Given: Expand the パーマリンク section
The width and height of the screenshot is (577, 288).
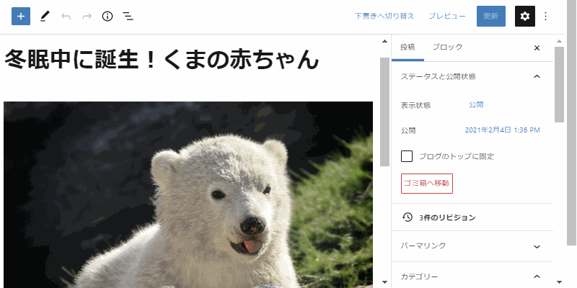Looking at the screenshot, I should [472, 246].
